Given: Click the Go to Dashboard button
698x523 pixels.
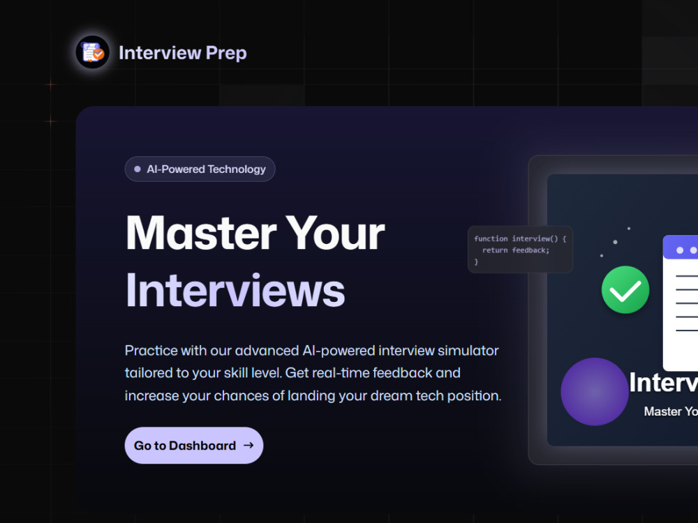Looking at the screenshot, I should pyautogui.click(x=193, y=445).
